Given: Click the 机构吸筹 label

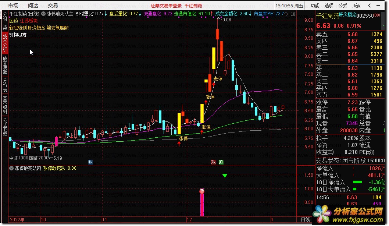Looking at the screenshot, I should coord(18,35).
